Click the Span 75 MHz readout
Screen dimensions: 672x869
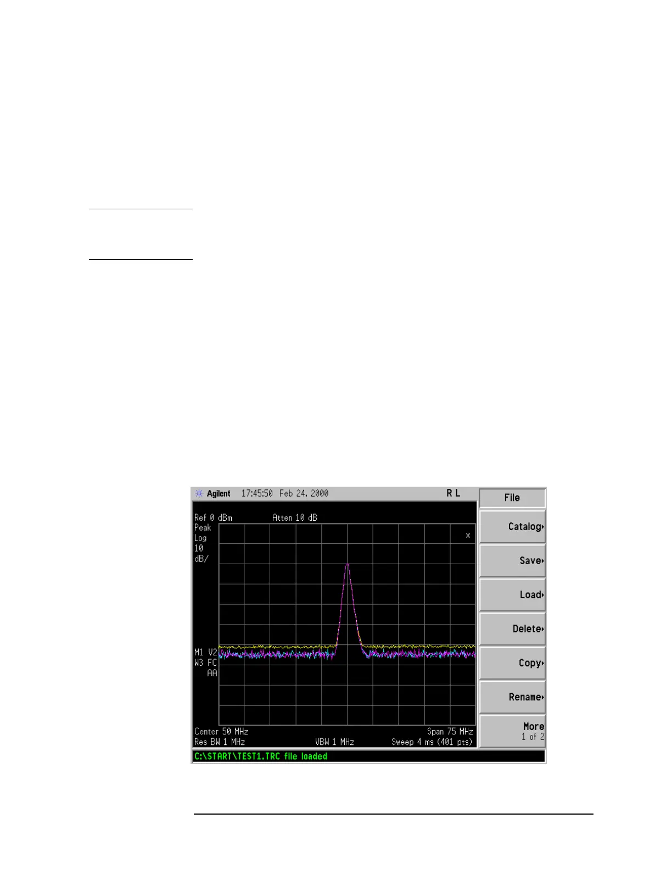[450, 732]
